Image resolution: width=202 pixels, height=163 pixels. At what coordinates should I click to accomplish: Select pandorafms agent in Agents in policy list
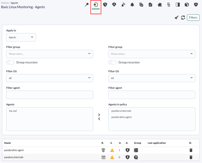click(121, 117)
